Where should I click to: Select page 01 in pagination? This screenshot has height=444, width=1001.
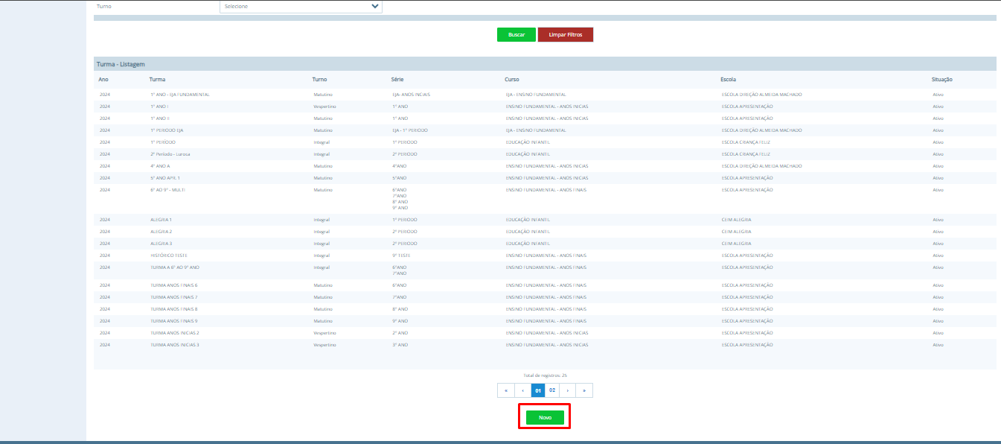pyautogui.click(x=538, y=390)
